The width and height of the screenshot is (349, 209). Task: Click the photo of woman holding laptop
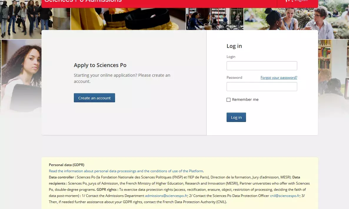[x=21, y=76]
